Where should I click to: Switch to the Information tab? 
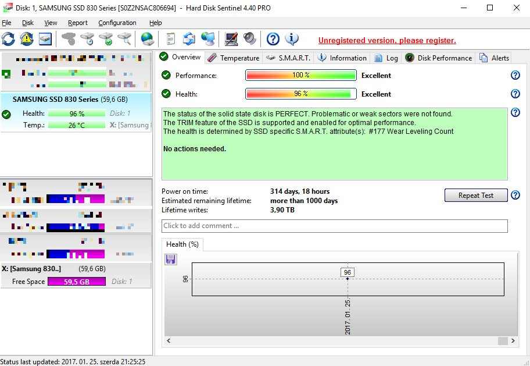pos(342,58)
